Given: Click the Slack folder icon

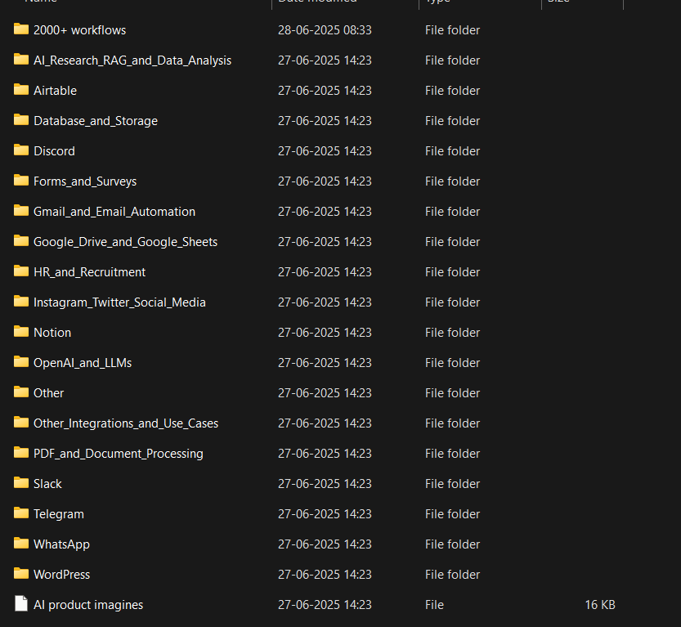Looking at the screenshot, I should pos(21,483).
